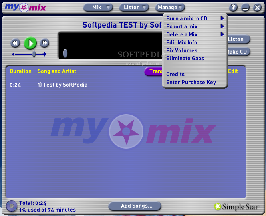Select the song 1) Test by SoftPedia

(x=62, y=85)
